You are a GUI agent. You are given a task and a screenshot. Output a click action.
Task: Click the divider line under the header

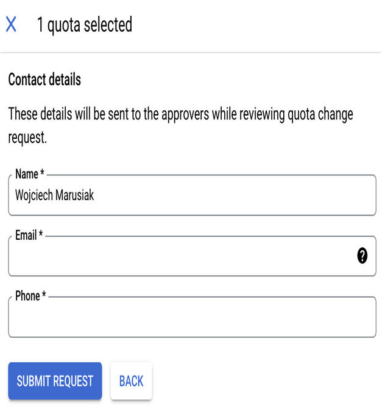(x=191, y=52)
